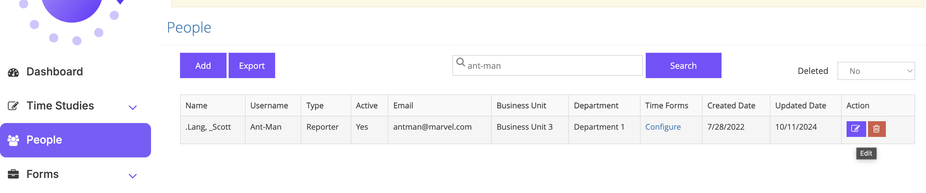This screenshot has width=926, height=193.
Task: Click the Dashboard gauge icon
Action: (13, 72)
